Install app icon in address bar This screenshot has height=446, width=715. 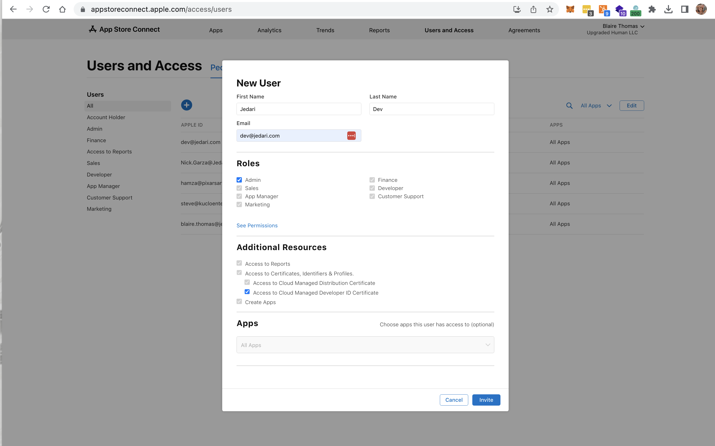tap(517, 9)
